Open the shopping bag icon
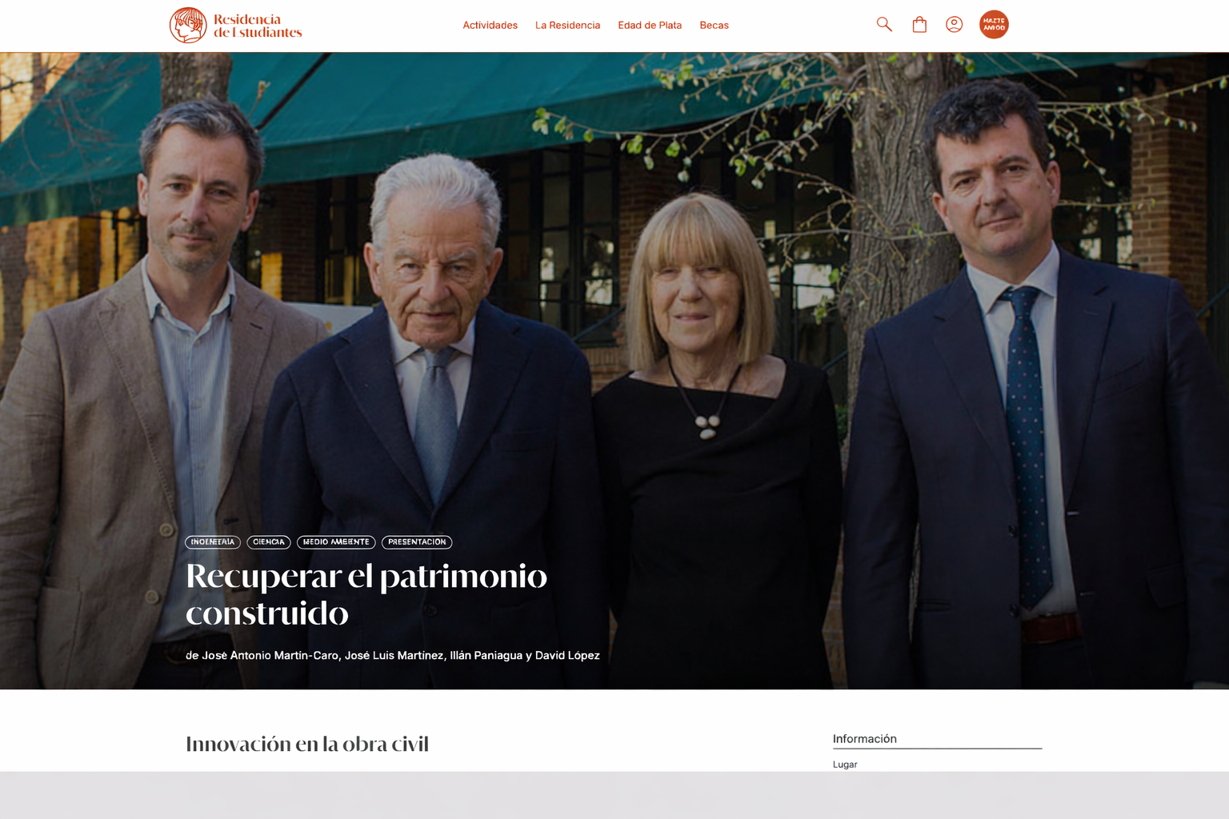Screen dimensions: 1229x819 point(919,25)
